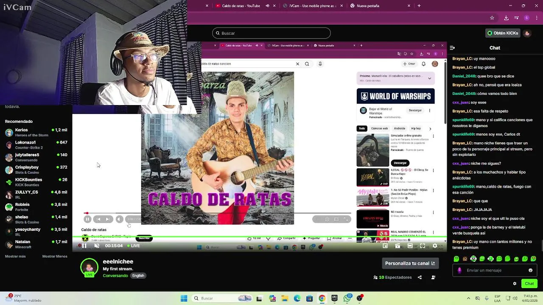Open a new browser tab with plus
This screenshot has width=543, height=305.
[419, 6]
